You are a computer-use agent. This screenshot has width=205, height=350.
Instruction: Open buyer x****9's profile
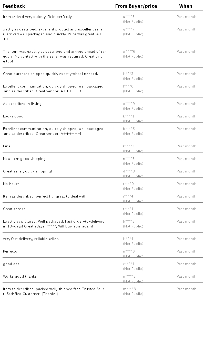pyautogui.click(x=129, y=104)
